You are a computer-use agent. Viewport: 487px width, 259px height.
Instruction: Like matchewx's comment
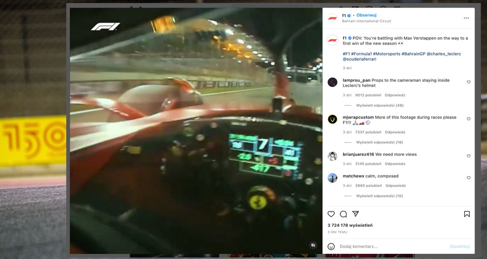pos(469,178)
